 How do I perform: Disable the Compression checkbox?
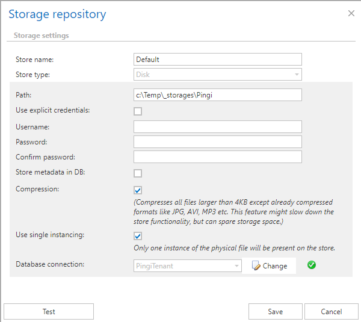(x=138, y=190)
